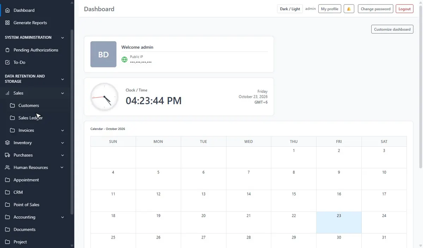Expand the Human Resources submenu chevron

[62, 168]
